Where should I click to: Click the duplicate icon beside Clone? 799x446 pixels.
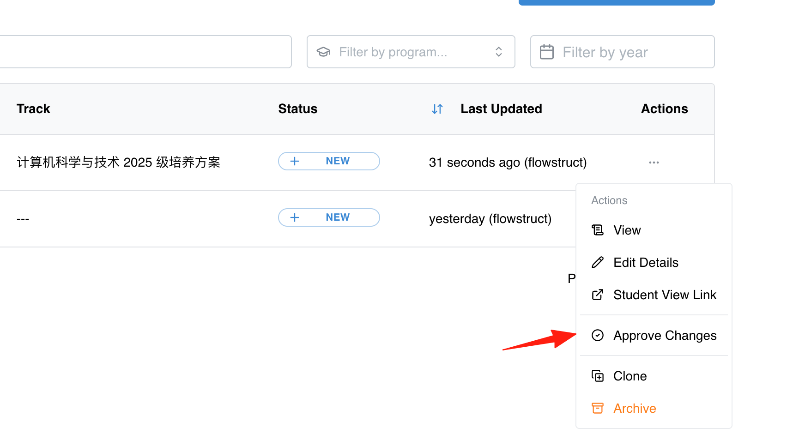point(598,376)
